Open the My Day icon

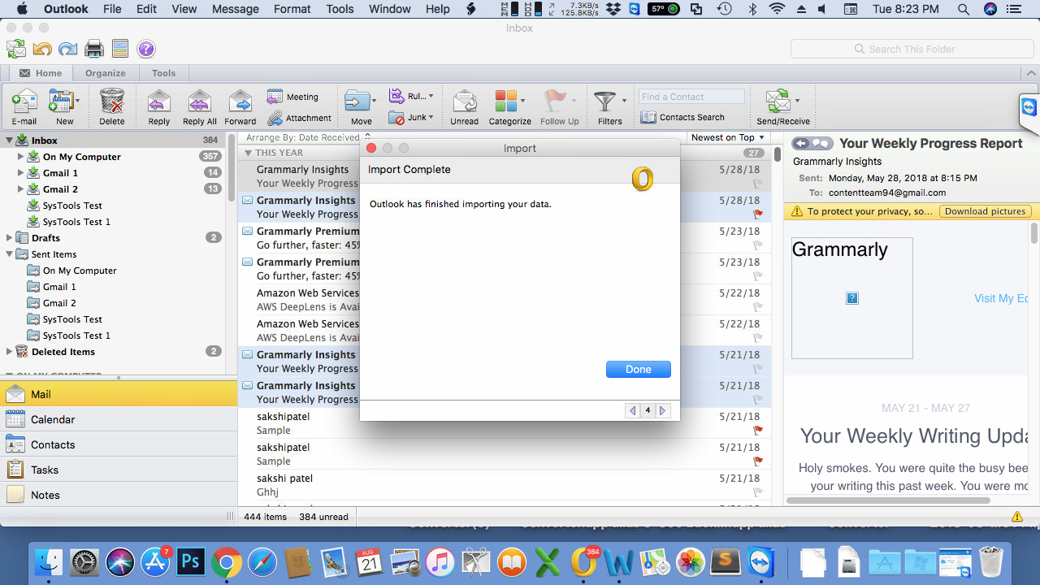click(120, 50)
